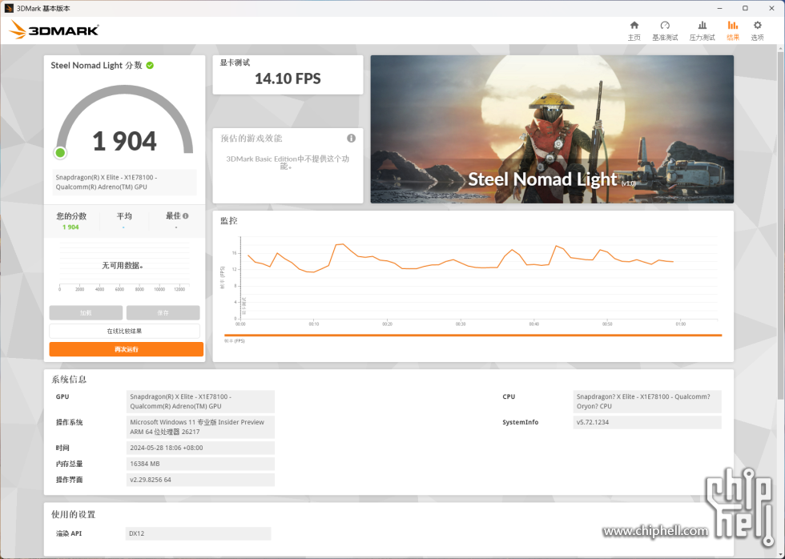Click the 无可用数据 message in the score chart
785x559 pixels.
click(123, 266)
